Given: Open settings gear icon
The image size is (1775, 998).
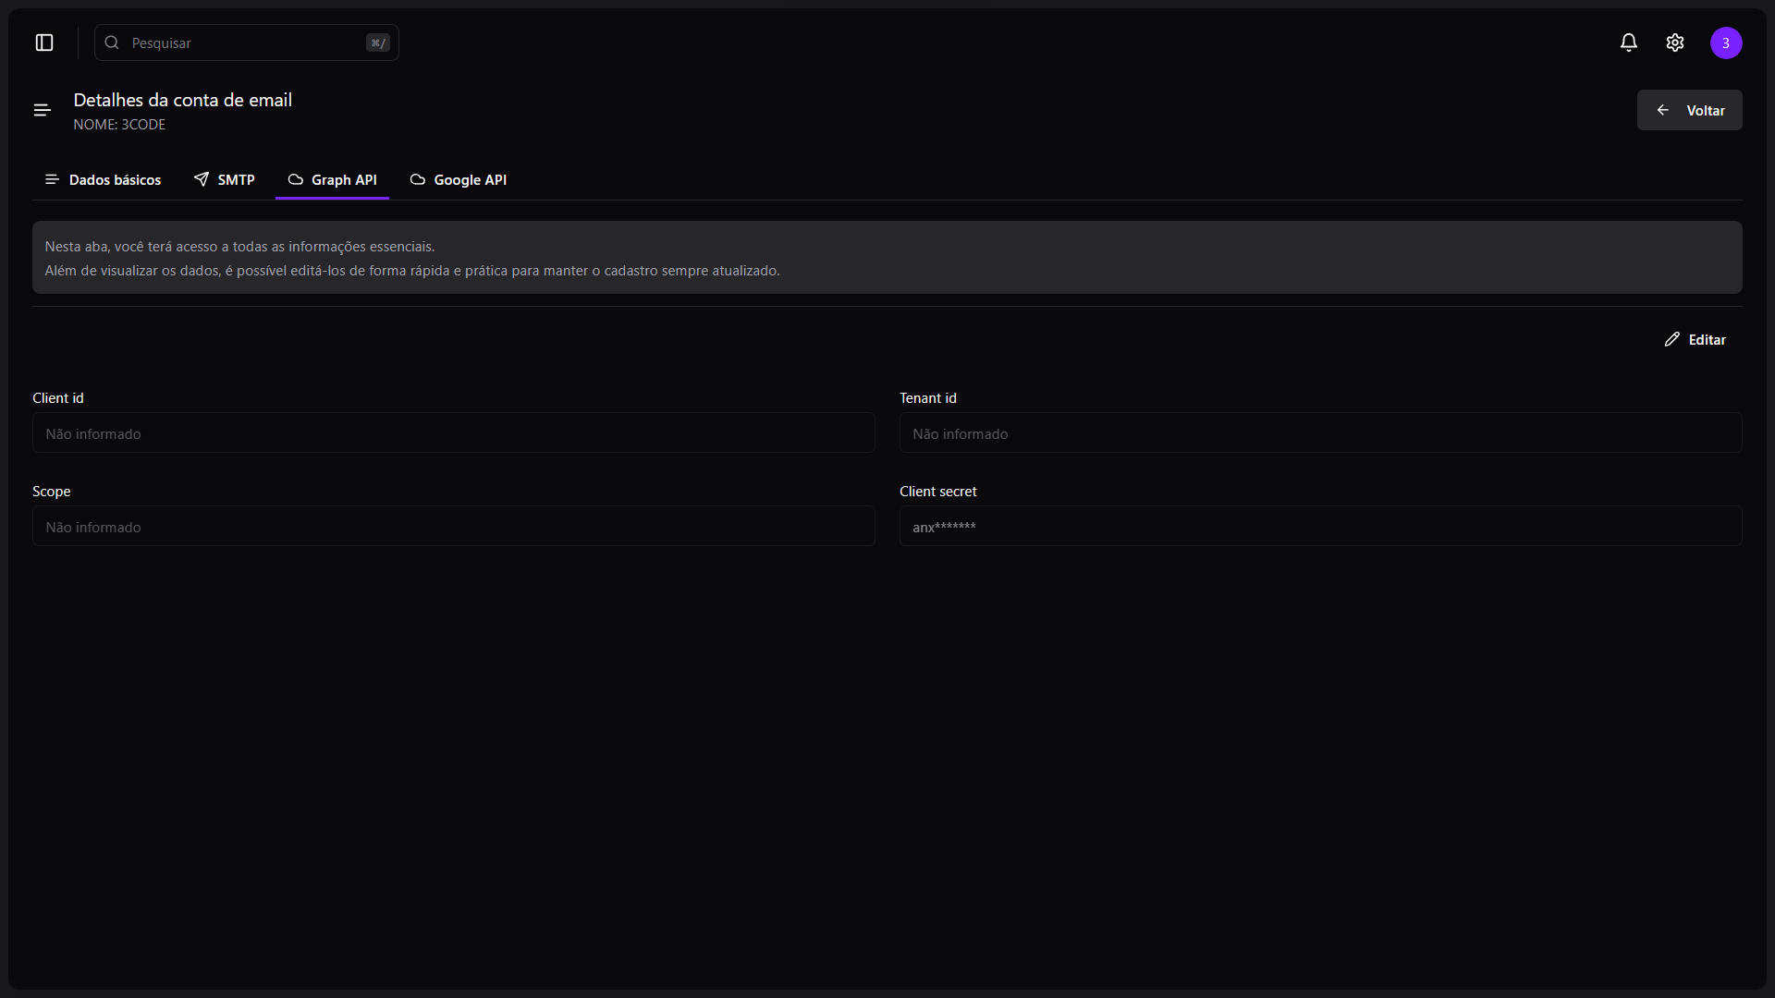Looking at the screenshot, I should click(1675, 43).
